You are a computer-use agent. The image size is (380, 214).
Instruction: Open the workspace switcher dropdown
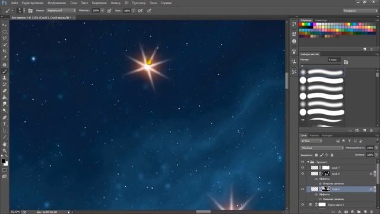360,11
